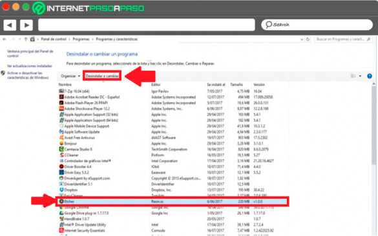This screenshot has height=236, width=378.
Task: Select the Internet Security Essentials icon
Action: click(61, 230)
